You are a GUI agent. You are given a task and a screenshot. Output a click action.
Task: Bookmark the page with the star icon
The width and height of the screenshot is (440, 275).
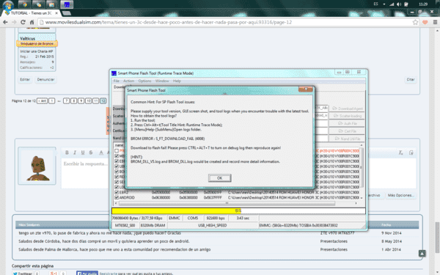415,22
